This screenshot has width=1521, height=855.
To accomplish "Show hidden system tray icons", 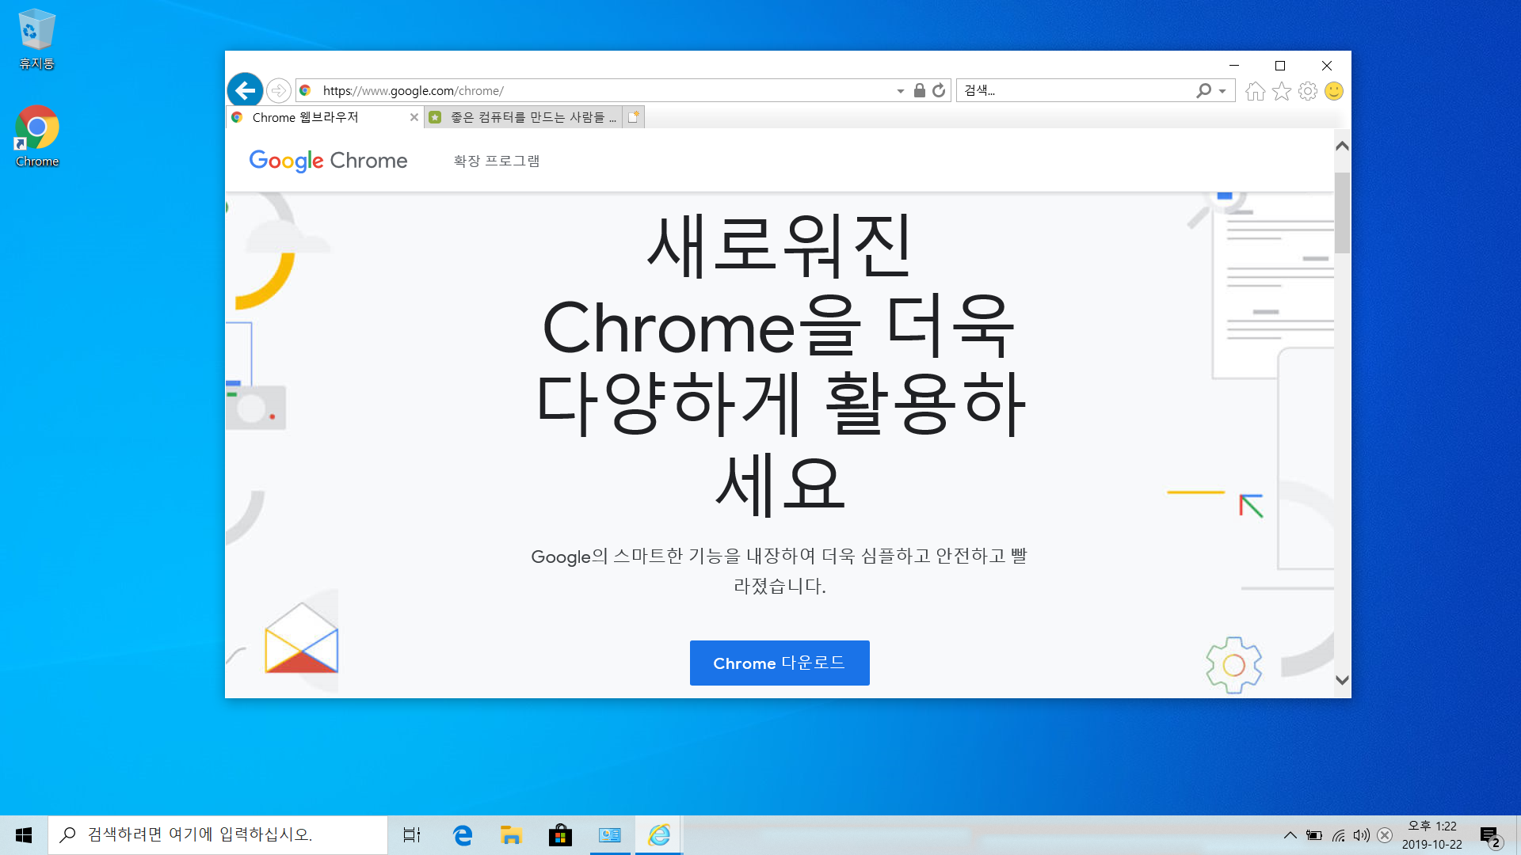I will coord(1290,835).
